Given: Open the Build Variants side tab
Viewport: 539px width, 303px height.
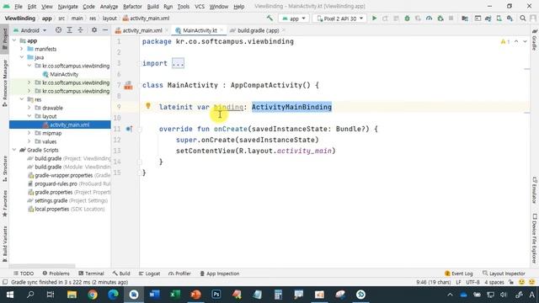Looking at the screenshot, I should coord(4,244).
